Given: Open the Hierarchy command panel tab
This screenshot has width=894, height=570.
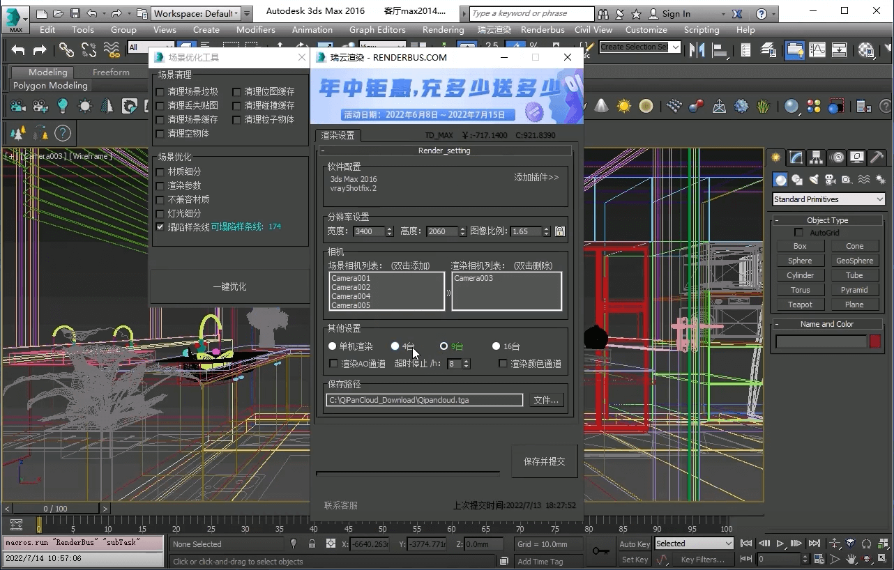Looking at the screenshot, I should (816, 157).
